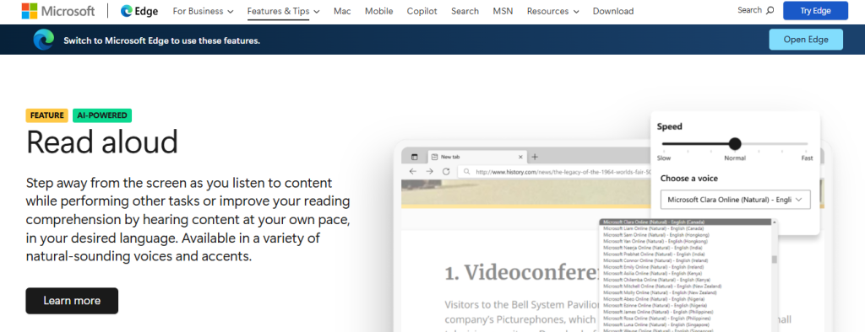
Task: Expand the Features & Tips menu
Action: (x=284, y=11)
